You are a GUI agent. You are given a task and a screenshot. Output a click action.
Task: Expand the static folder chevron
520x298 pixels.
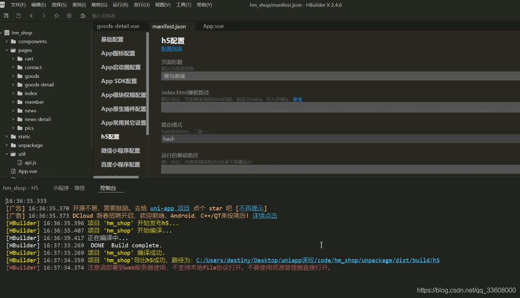(x=7, y=137)
